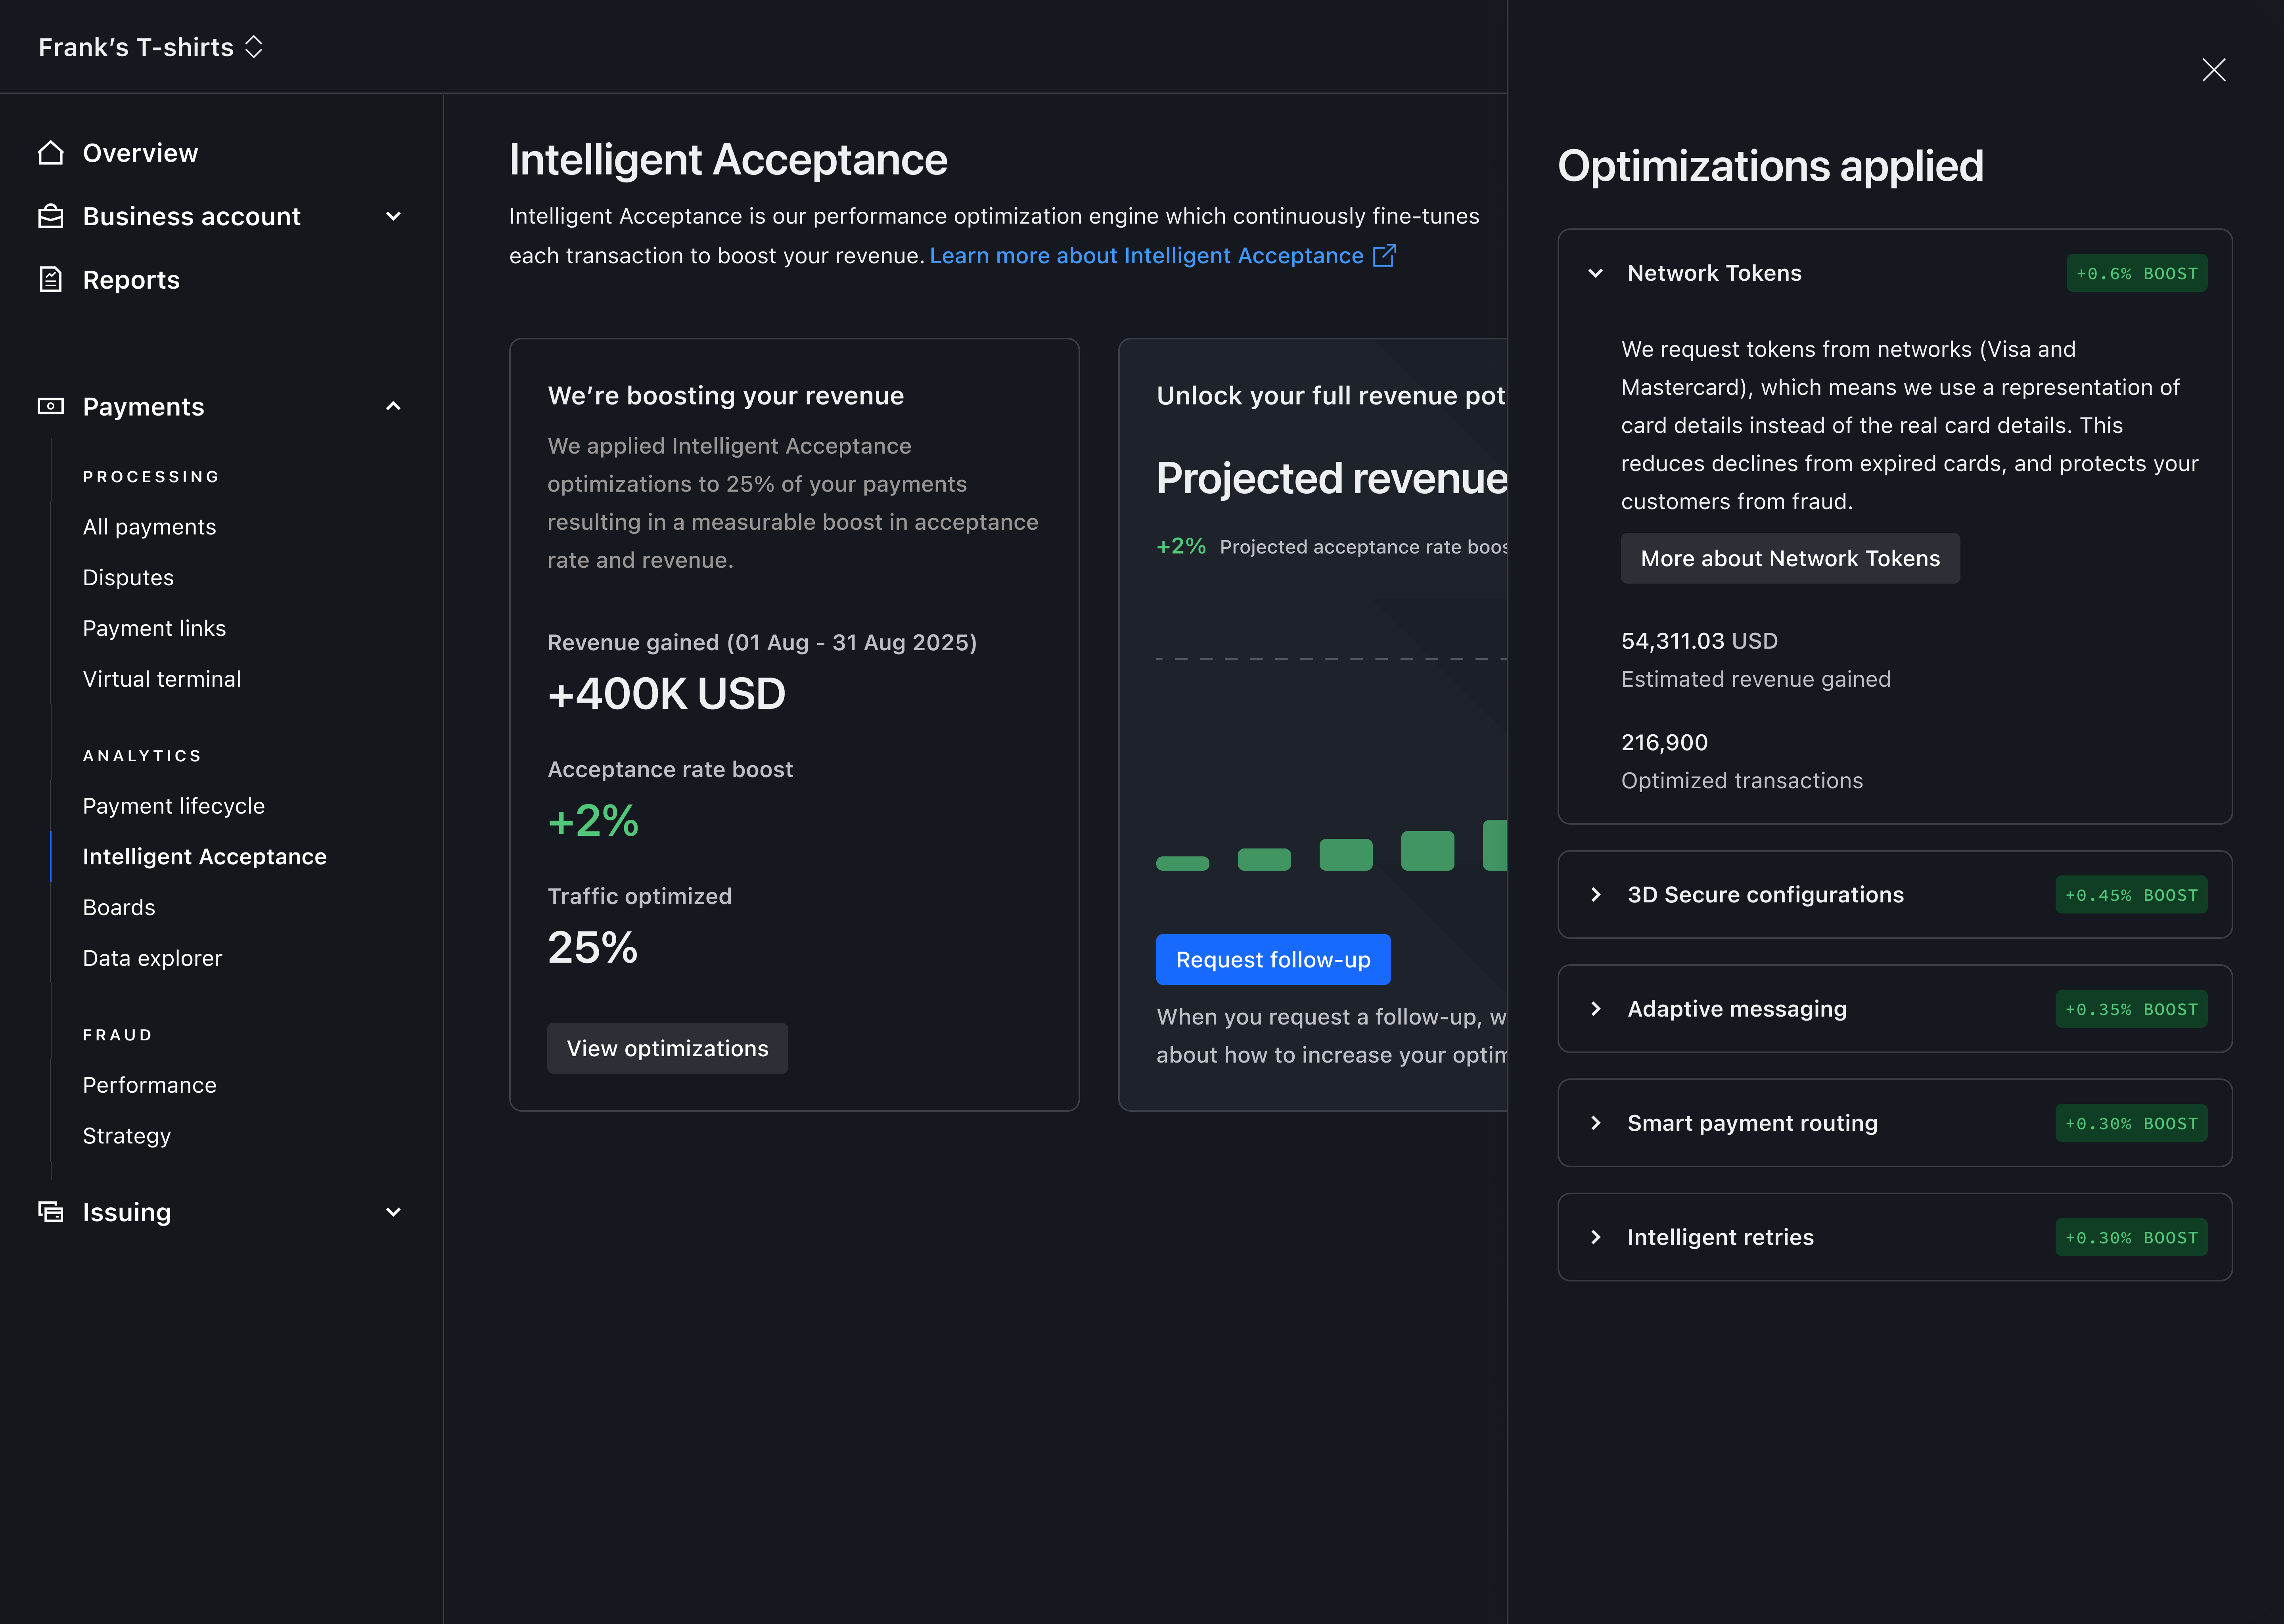2284x1624 pixels.
Task: Open Payment lifecycle analytics
Action: pos(174,806)
